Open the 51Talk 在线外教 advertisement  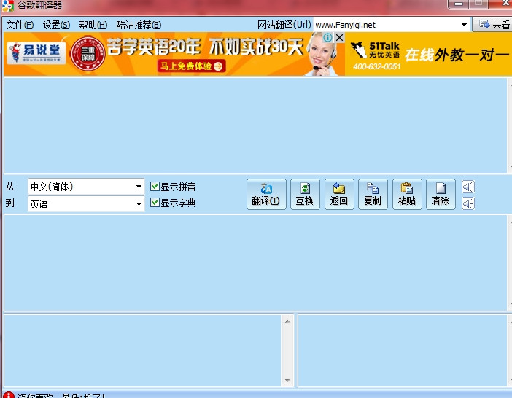tap(428, 54)
